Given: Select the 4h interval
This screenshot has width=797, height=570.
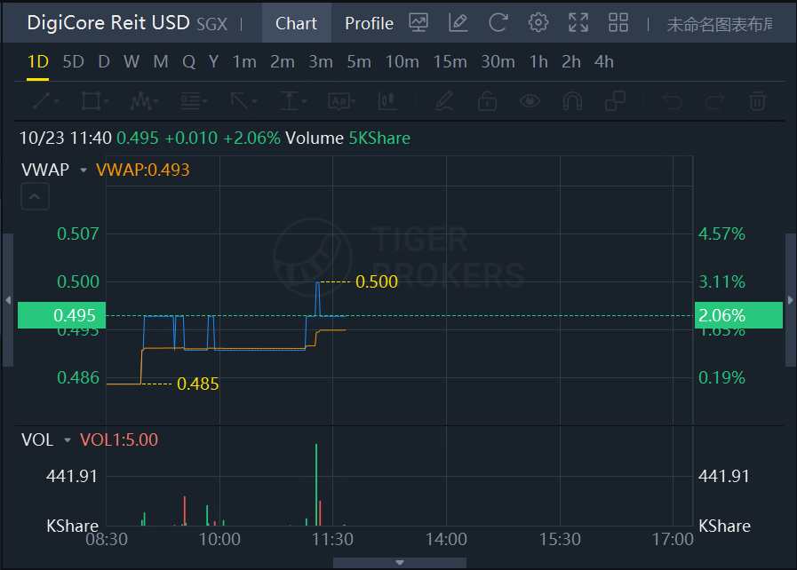Looking at the screenshot, I should (604, 62).
